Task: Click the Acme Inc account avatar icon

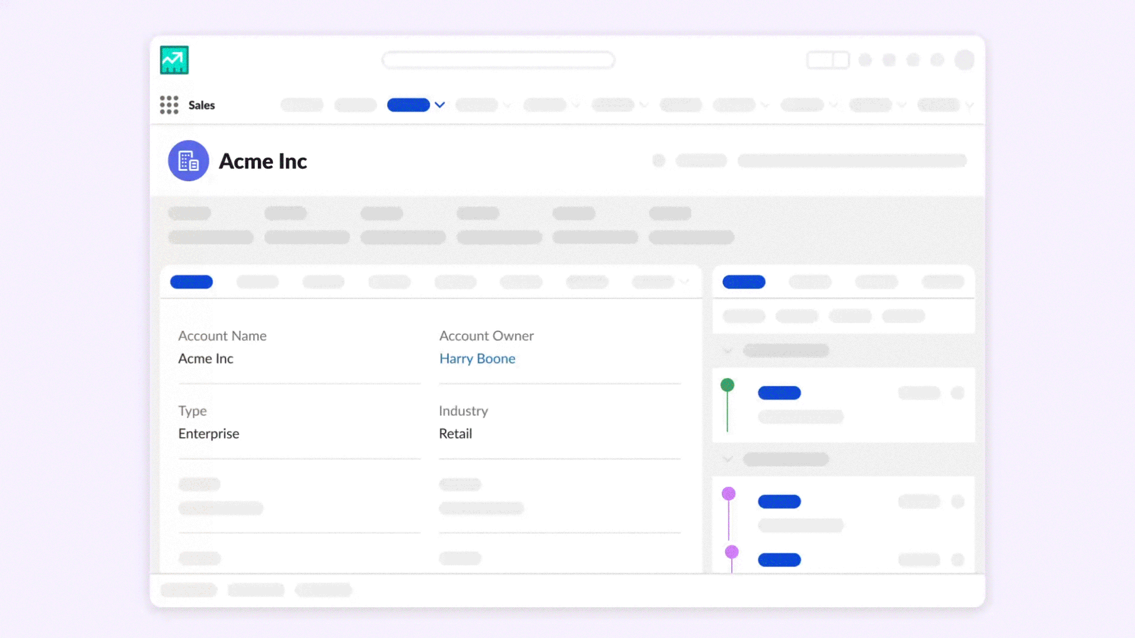Action: (188, 161)
